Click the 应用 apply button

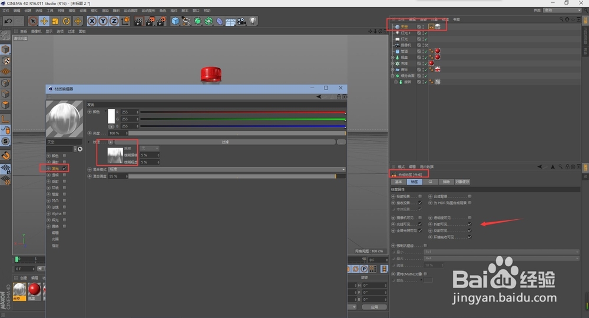tap(374, 307)
